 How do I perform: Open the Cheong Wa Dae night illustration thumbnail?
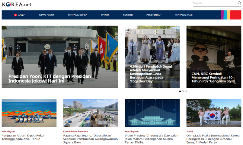[152, 113]
